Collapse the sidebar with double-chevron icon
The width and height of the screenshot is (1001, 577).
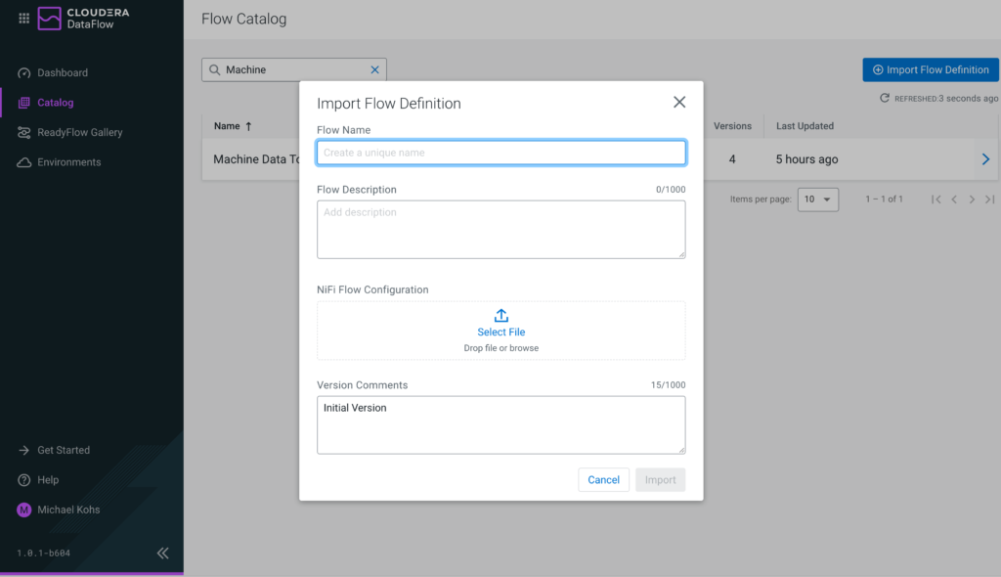[x=163, y=553]
